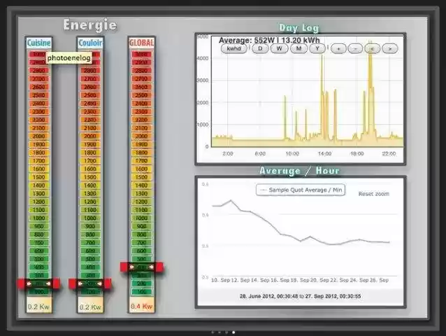This screenshot has width=446, height=336.
Task: Switch Day Log to monthly (M) view
Action: pyautogui.click(x=298, y=49)
